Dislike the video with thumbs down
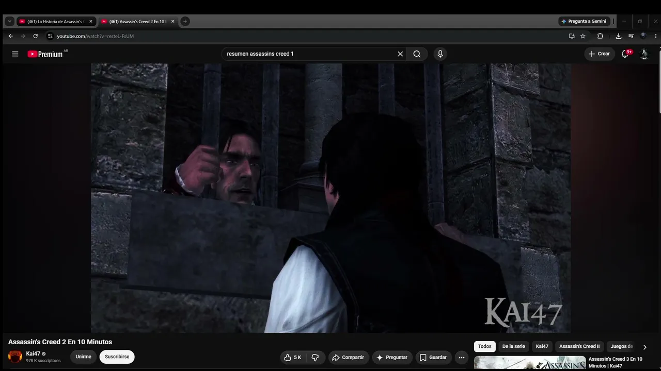 click(x=315, y=358)
